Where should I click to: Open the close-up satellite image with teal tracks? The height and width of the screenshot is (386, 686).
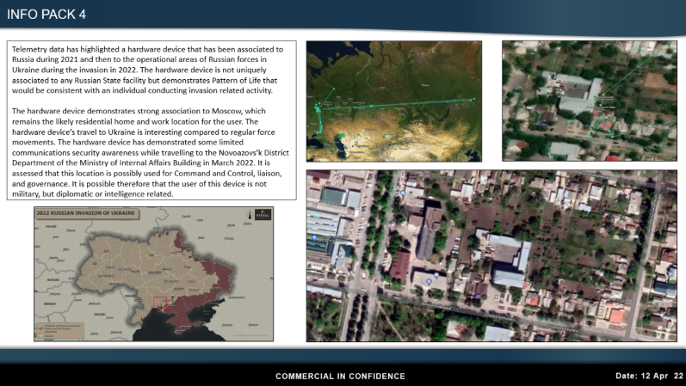click(590, 101)
